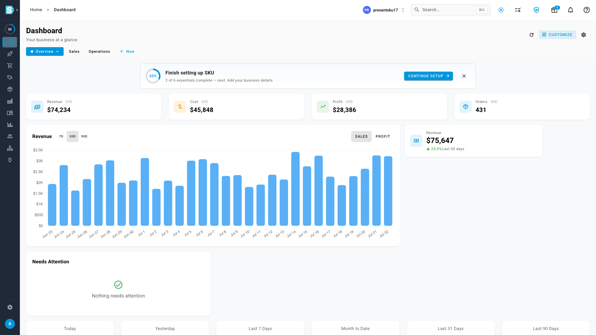This screenshot has height=335, width=596.
Task: Open the people contacts sidebar icon
Action: (x=10, y=136)
